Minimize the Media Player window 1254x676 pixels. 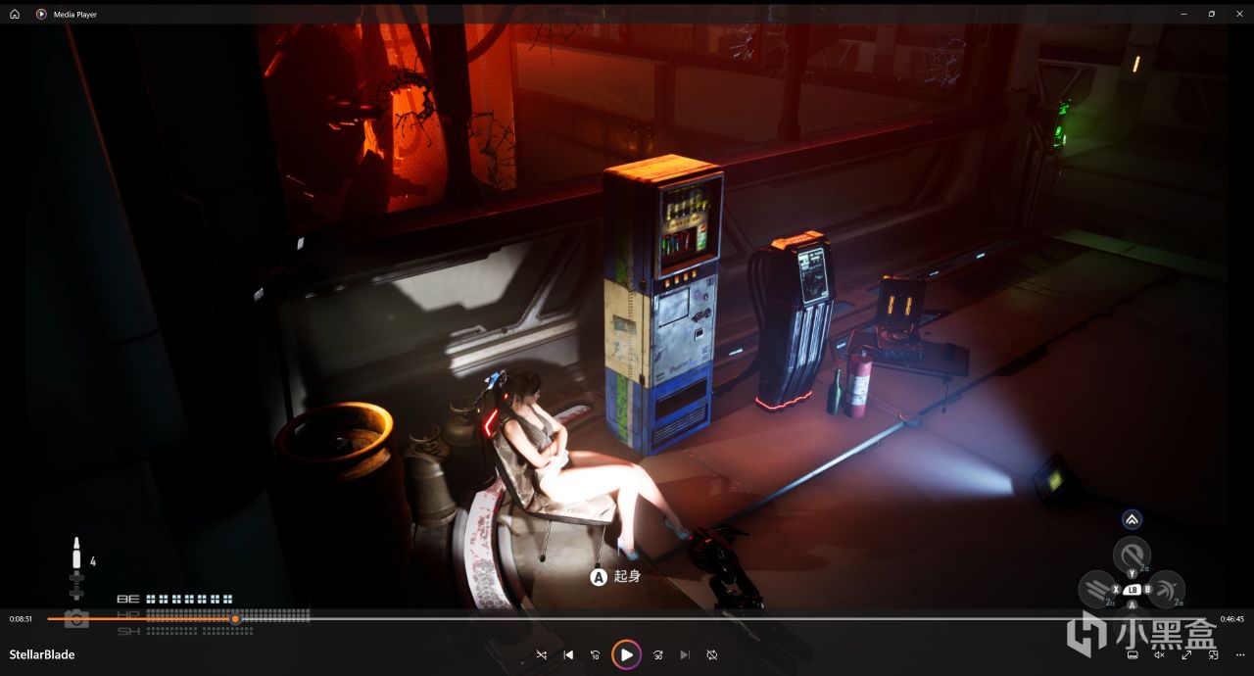pos(1184,14)
